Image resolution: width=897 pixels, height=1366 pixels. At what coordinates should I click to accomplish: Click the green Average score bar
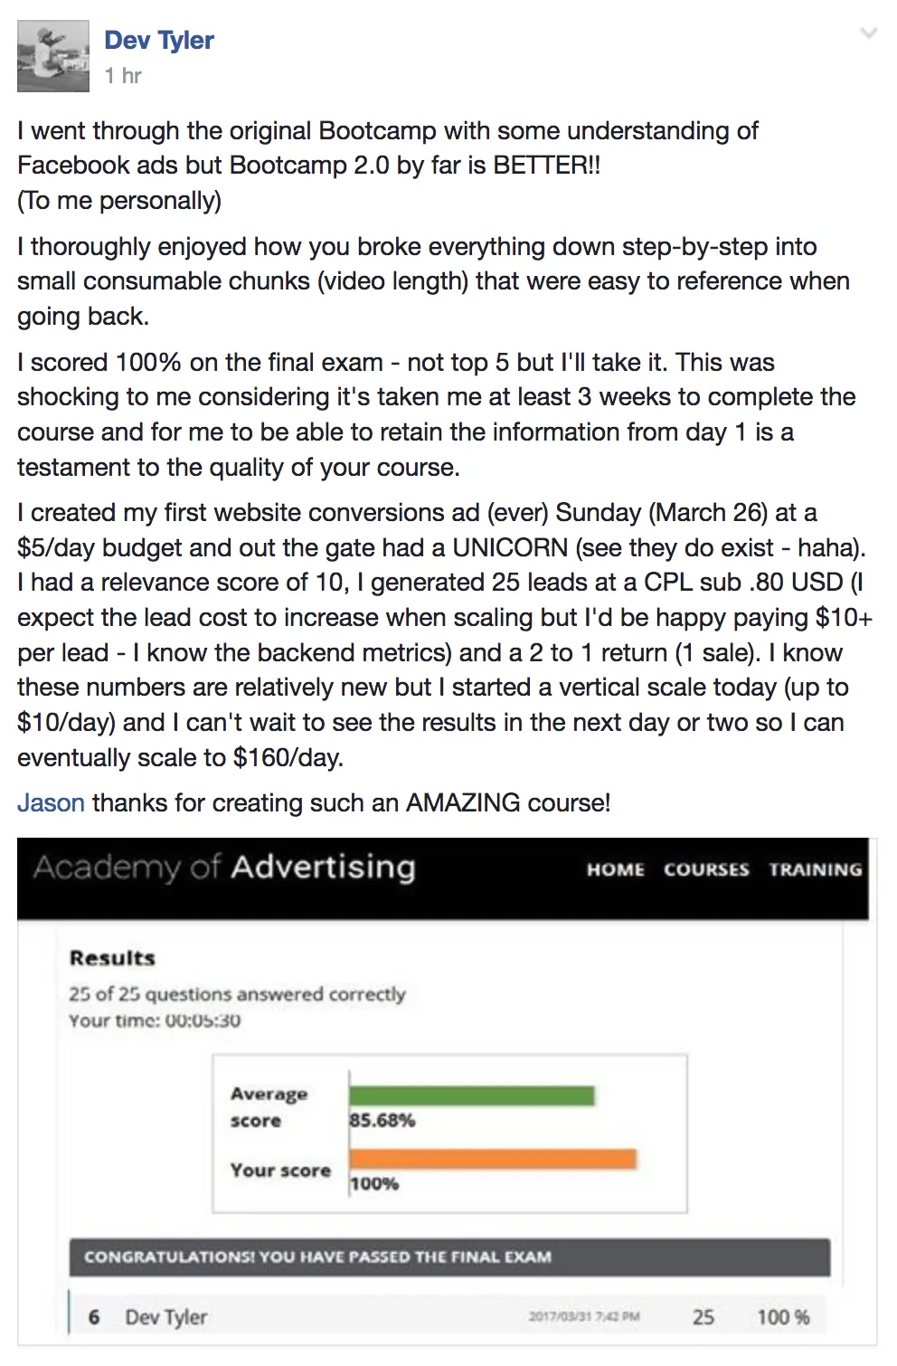(x=472, y=1096)
